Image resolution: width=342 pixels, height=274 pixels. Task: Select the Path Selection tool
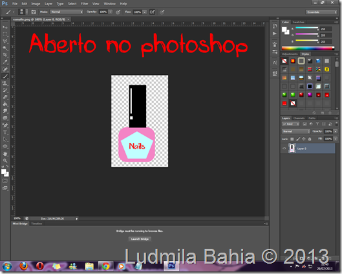click(5, 140)
